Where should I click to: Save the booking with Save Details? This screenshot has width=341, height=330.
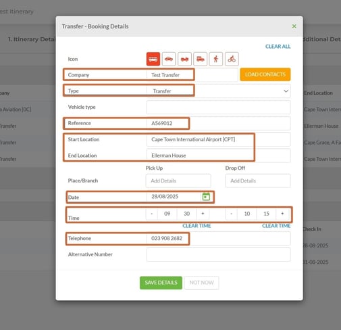pyautogui.click(x=161, y=283)
